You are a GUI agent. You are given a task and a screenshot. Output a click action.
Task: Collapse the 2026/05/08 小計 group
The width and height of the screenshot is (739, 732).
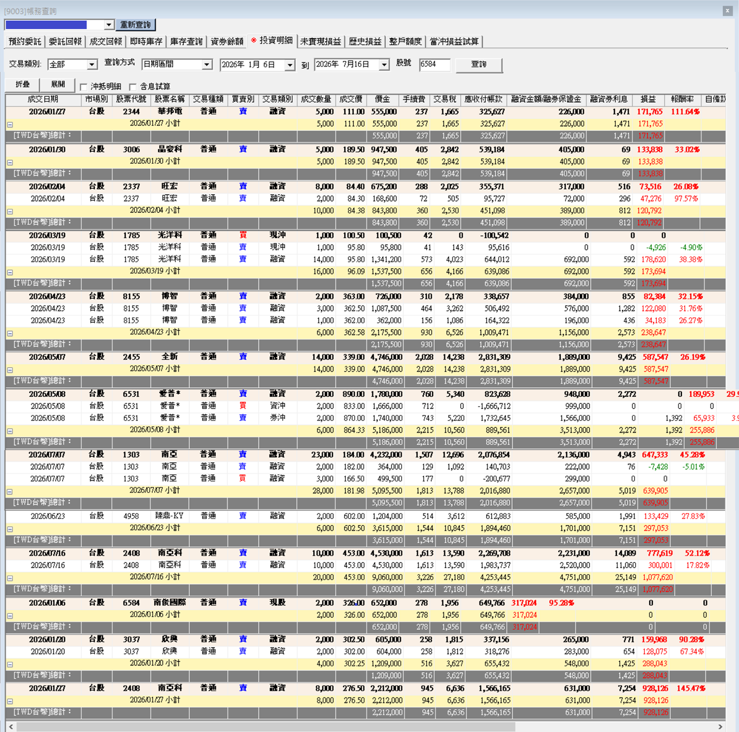coord(10,431)
